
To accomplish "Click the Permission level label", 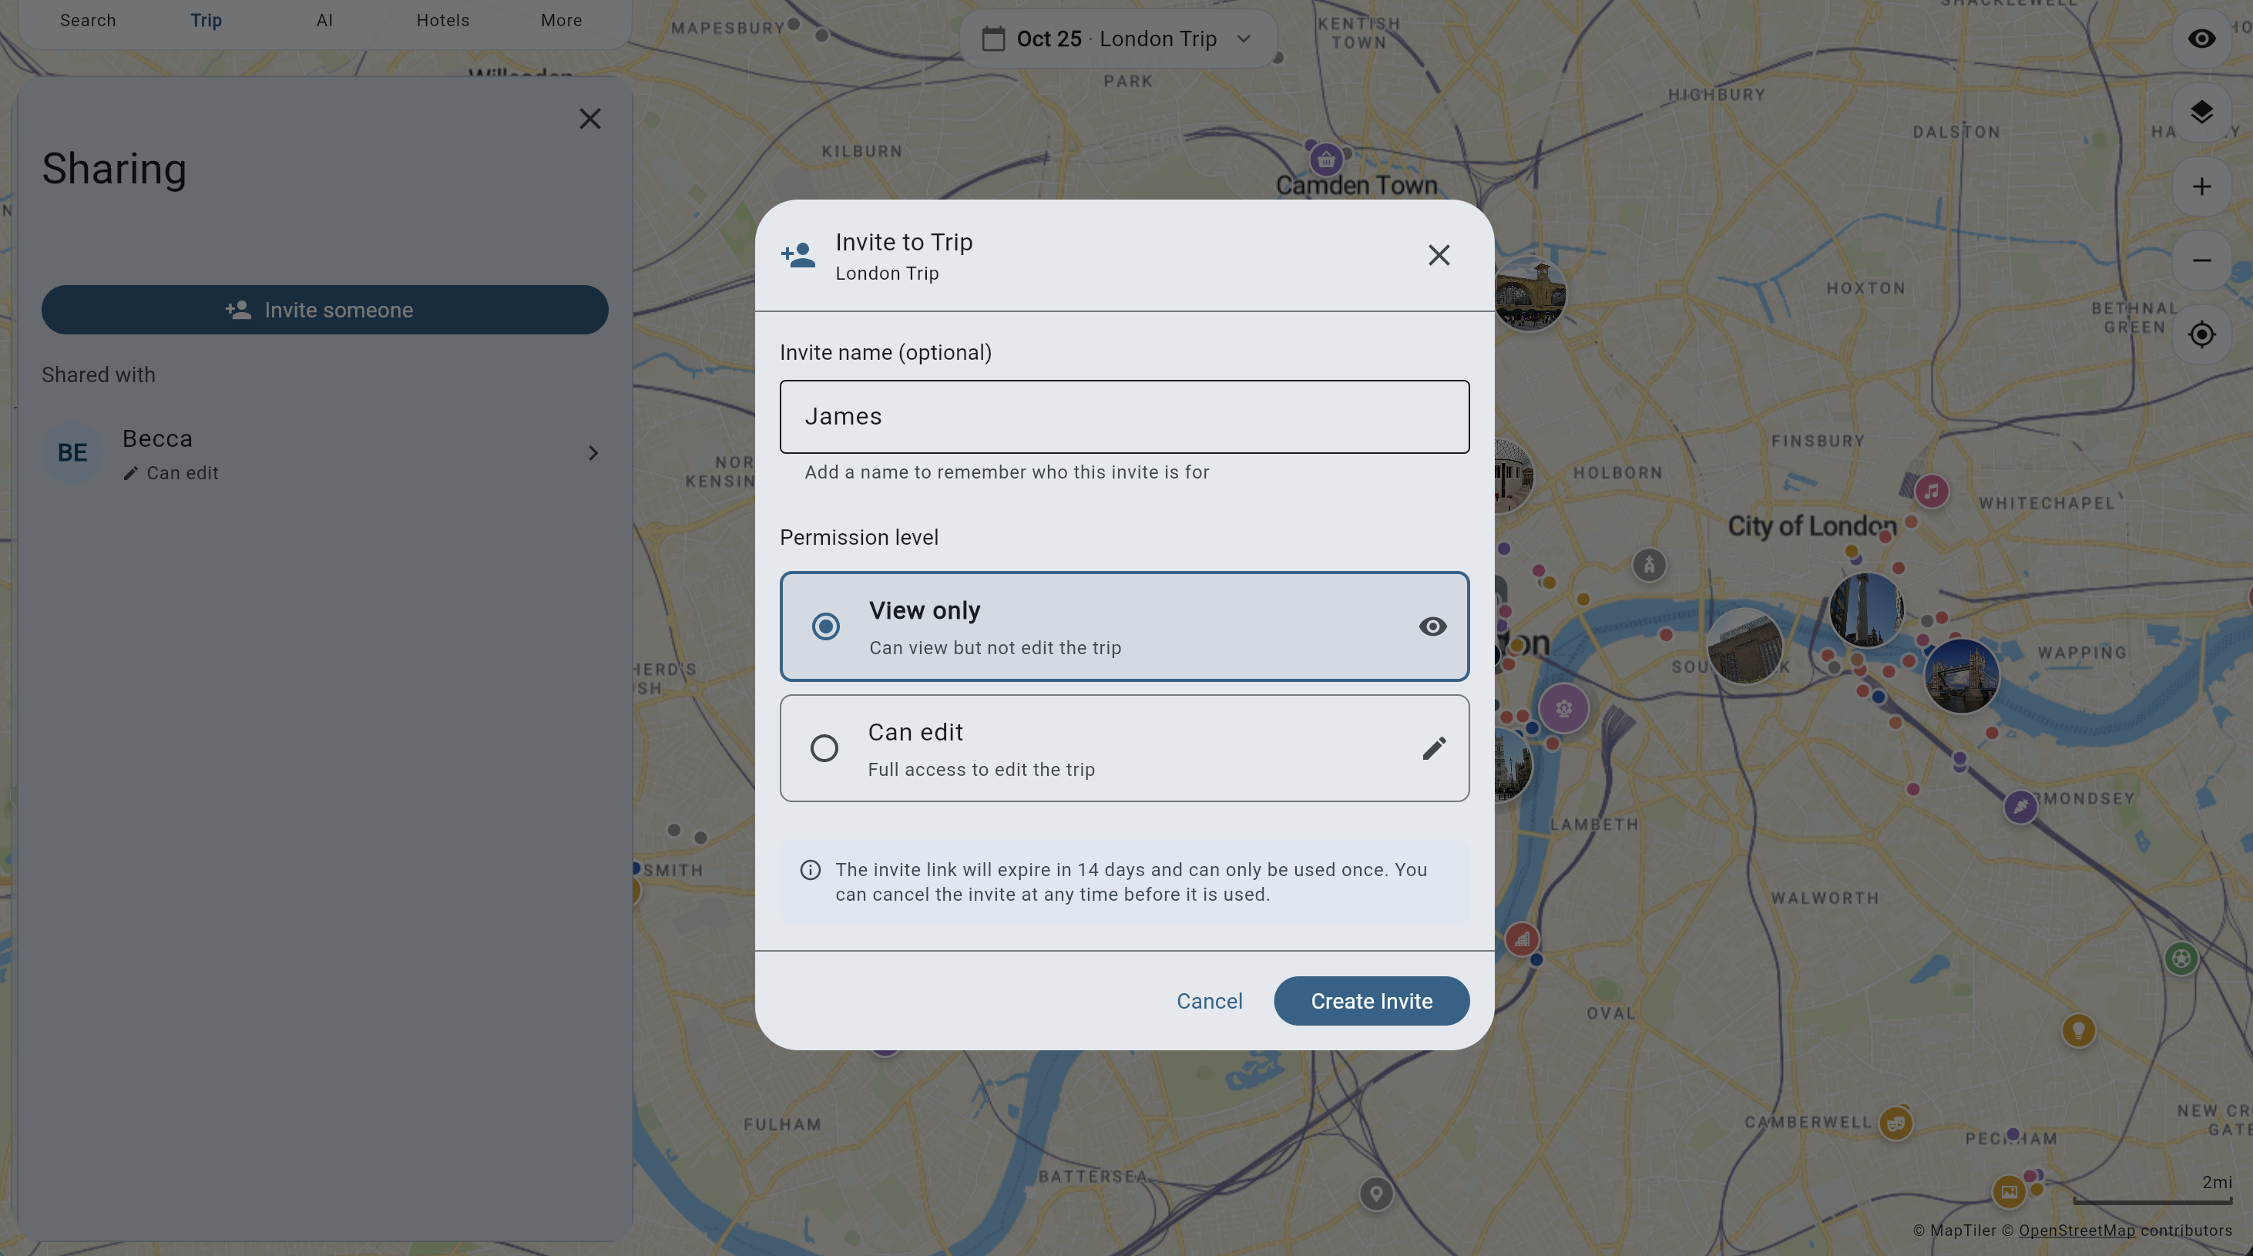I will pyautogui.click(x=859, y=537).
